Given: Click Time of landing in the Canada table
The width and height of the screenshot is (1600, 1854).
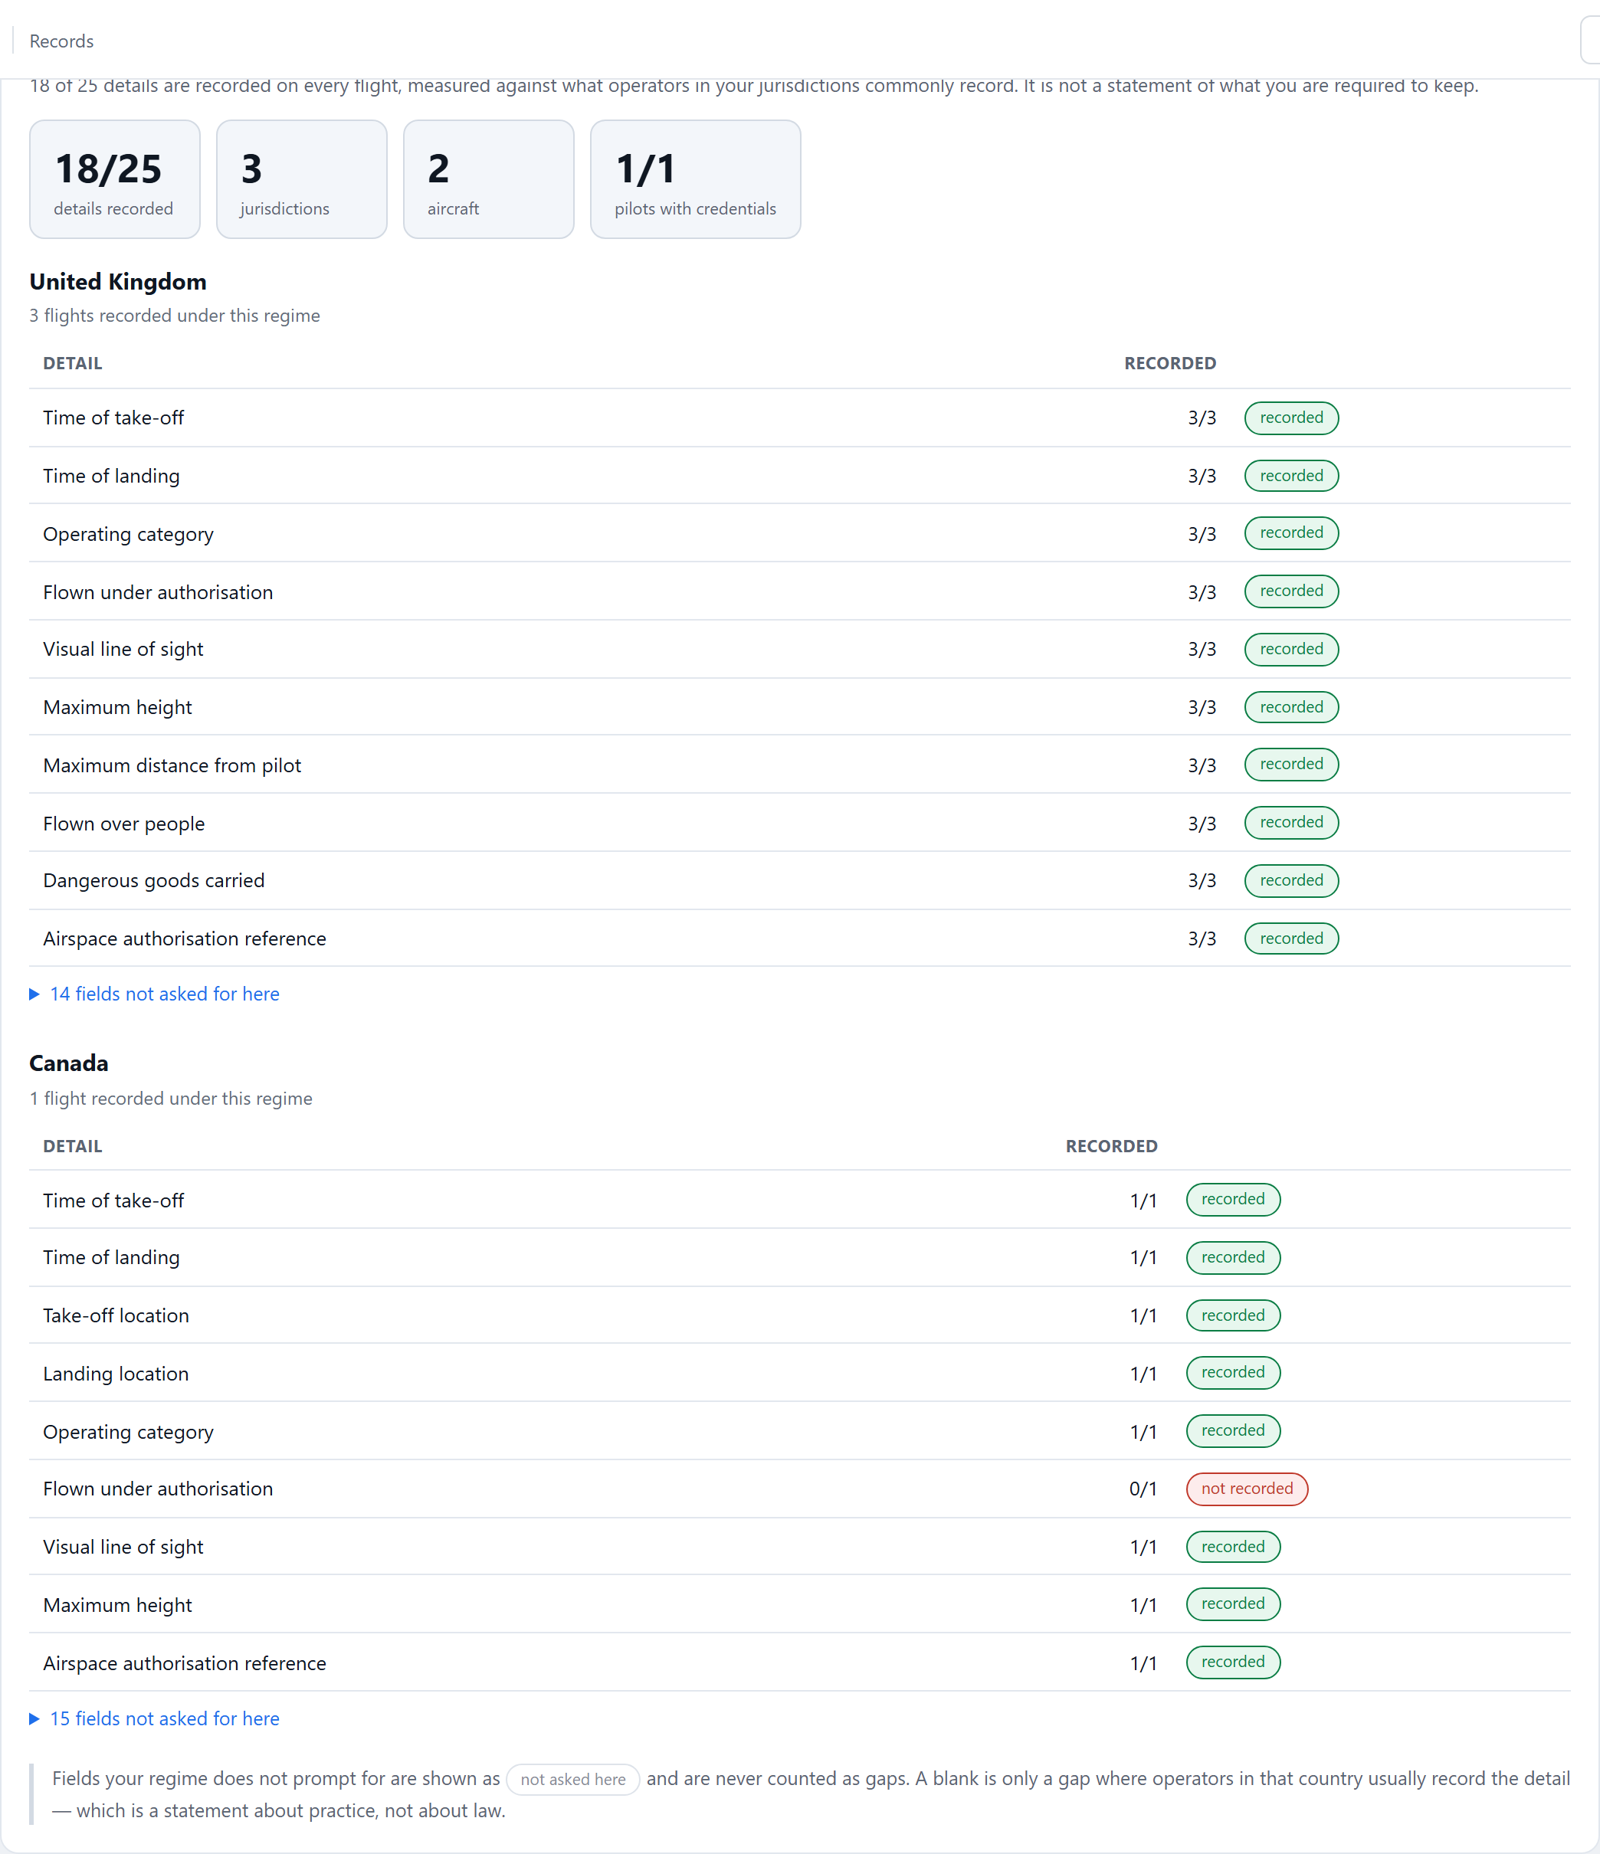Looking at the screenshot, I should click(x=111, y=1258).
